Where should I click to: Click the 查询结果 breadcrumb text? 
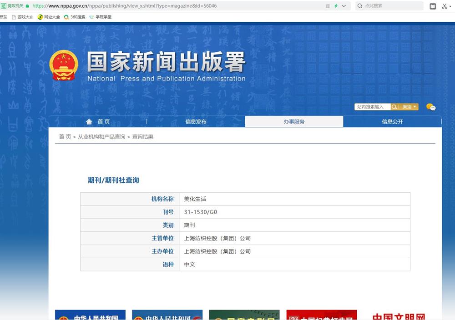(x=142, y=136)
